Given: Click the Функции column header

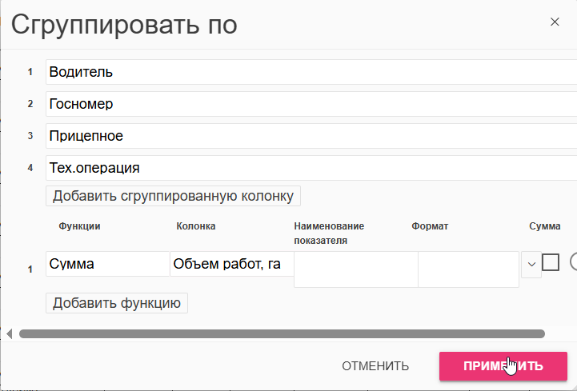Looking at the screenshot, I should pos(79,226).
